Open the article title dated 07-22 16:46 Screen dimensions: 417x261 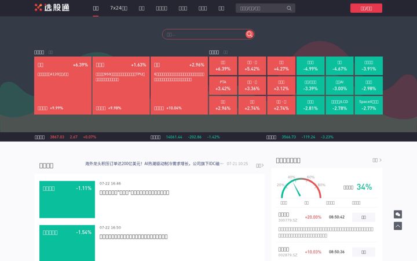134,193
